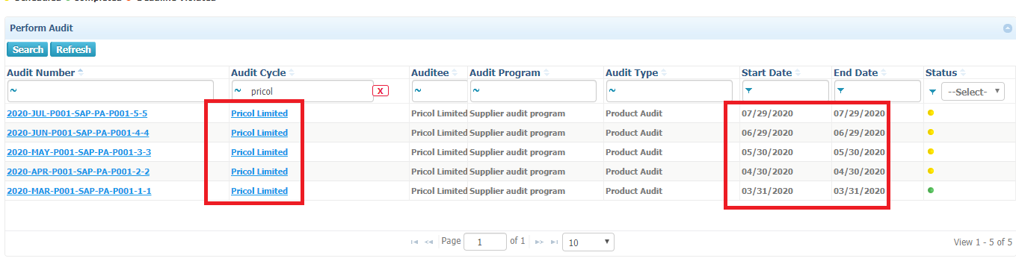Click the End Date filter input
Viewport: 1016px width, 273px height.
(878, 91)
